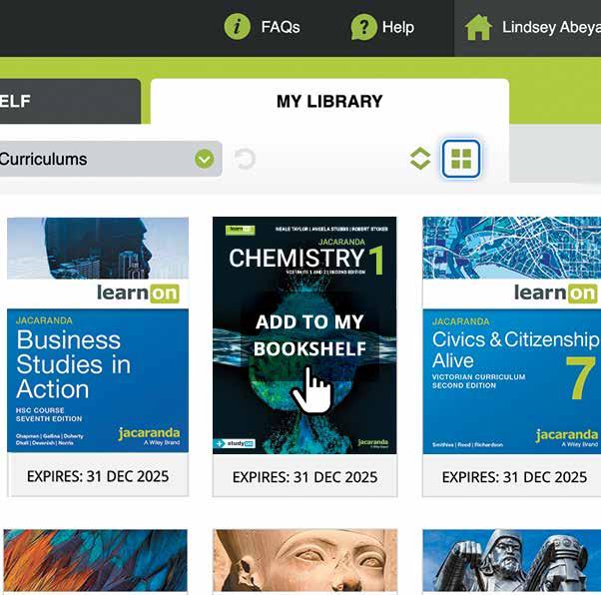Click Add To My Bookshelf on Chemistry
The width and height of the screenshot is (601, 595).
click(x=309, y=335)
